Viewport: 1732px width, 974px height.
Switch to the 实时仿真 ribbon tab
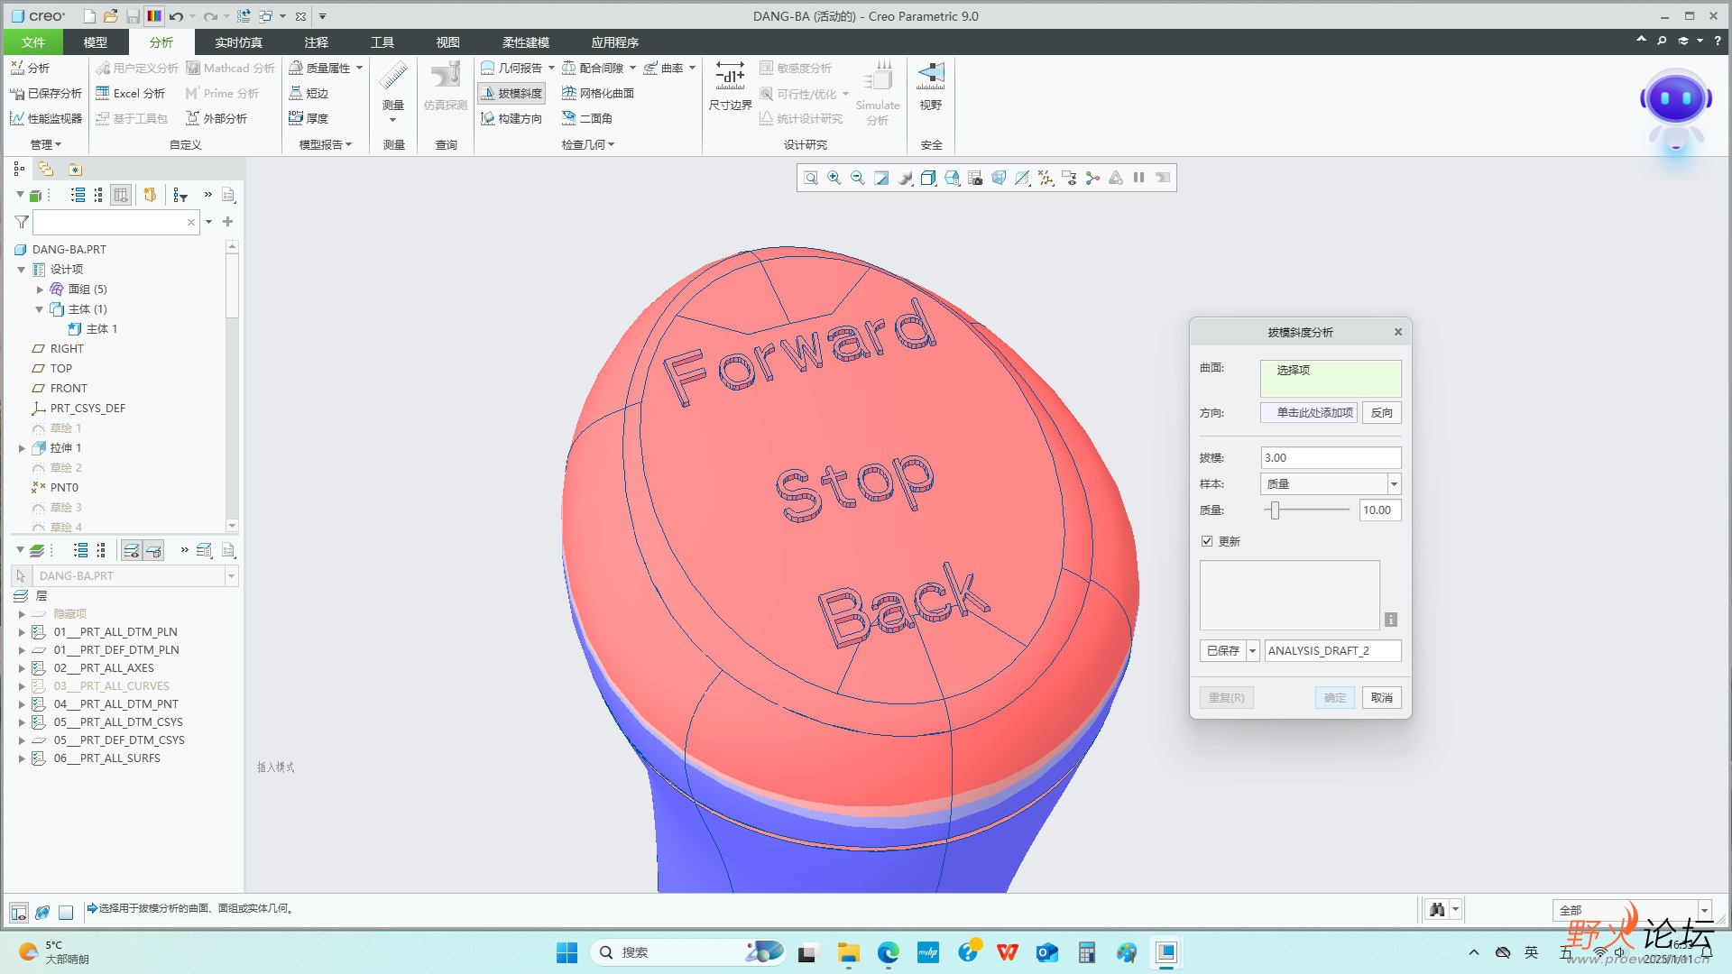[239, 42]
